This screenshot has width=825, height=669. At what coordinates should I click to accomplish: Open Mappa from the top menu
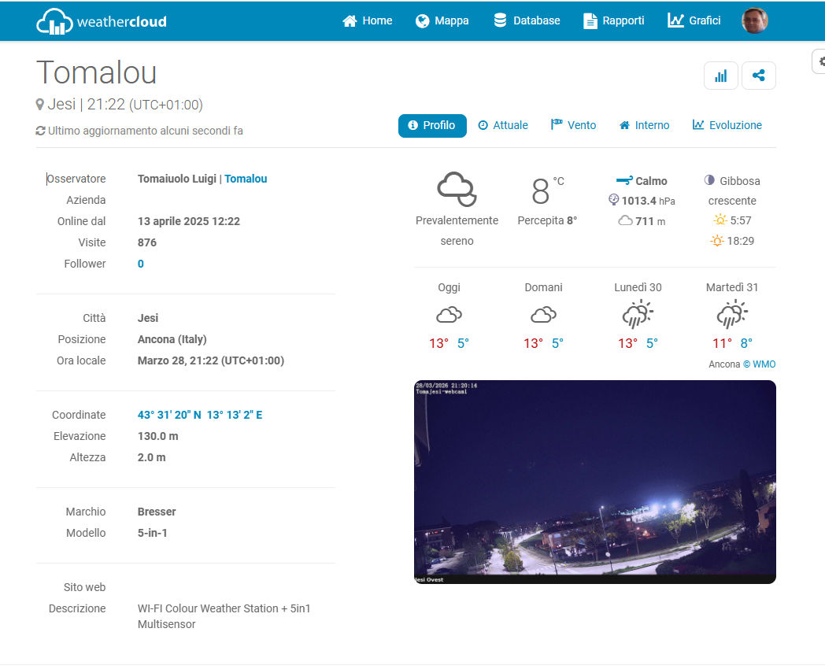click(442, 21)
